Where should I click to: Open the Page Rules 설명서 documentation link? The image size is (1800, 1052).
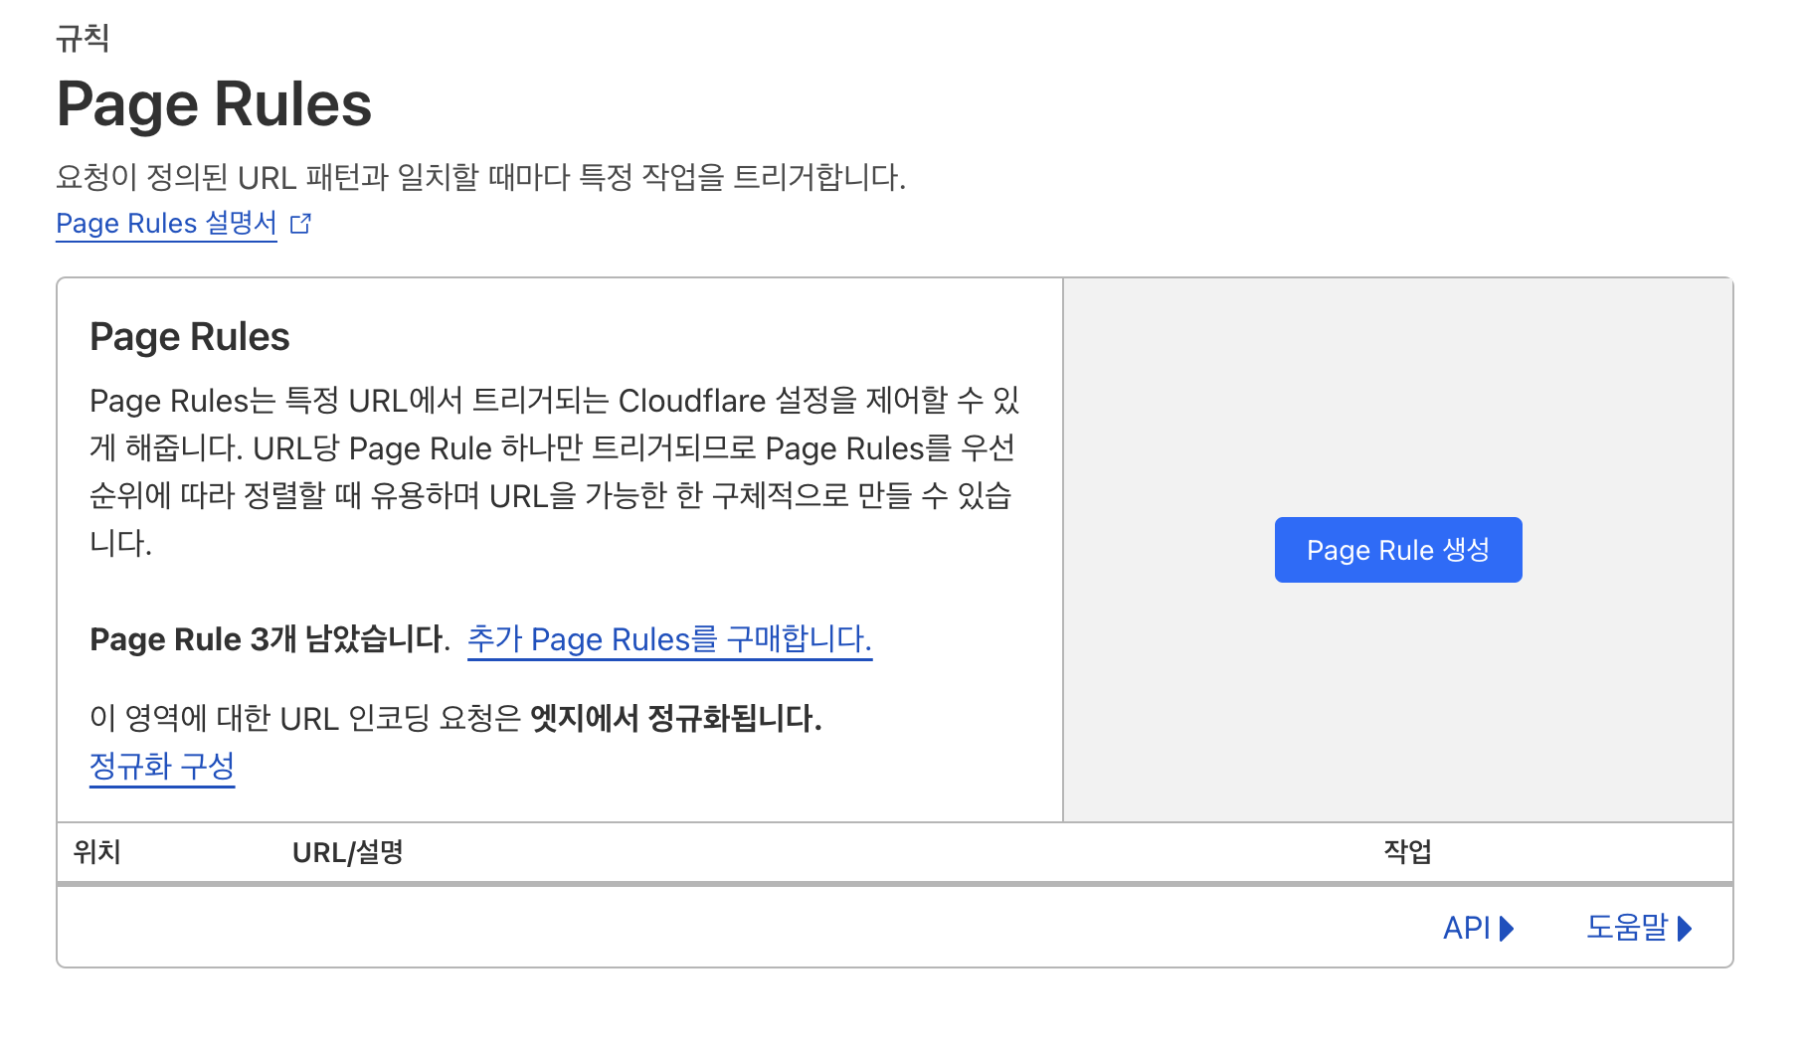tap(165, 223)
